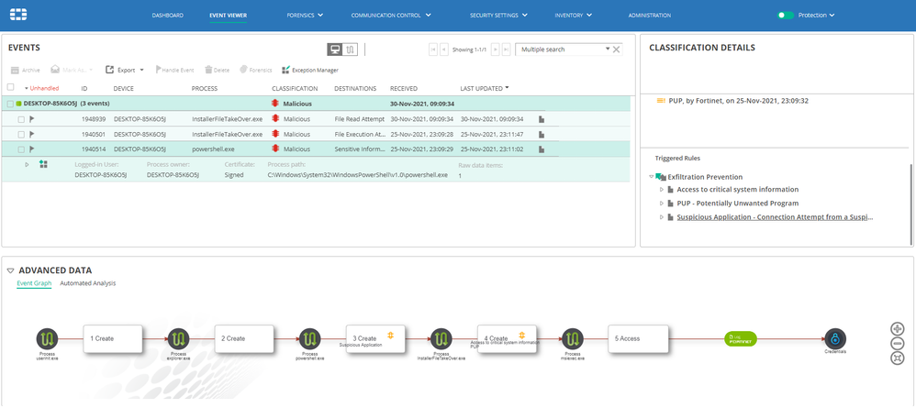Open the Exception Manager

point(310,70)
